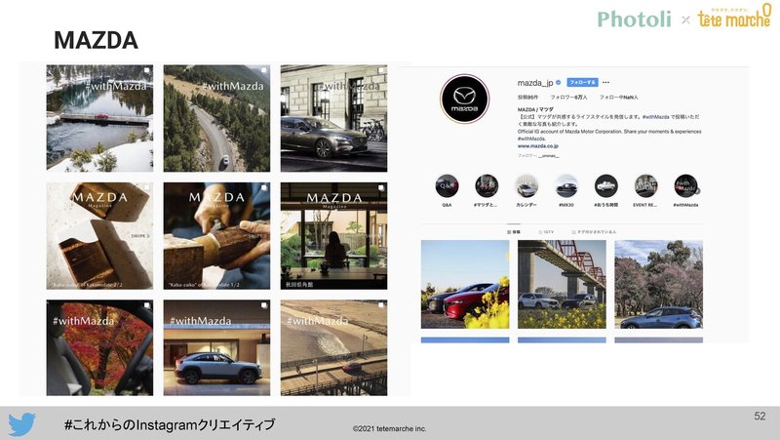Click the tête marché logo

[734, 17]
